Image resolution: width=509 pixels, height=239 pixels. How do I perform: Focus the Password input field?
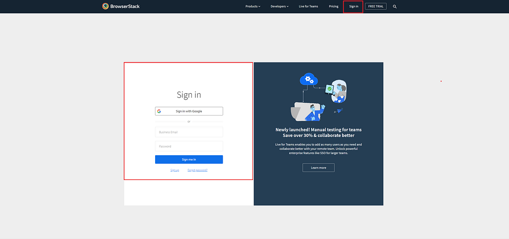[x=189, y=146]
